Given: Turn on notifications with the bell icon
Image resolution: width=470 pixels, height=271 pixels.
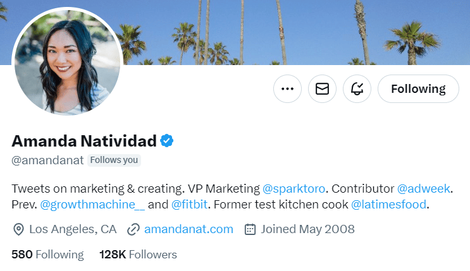Looking at the screenshot, I should [357, 89].
